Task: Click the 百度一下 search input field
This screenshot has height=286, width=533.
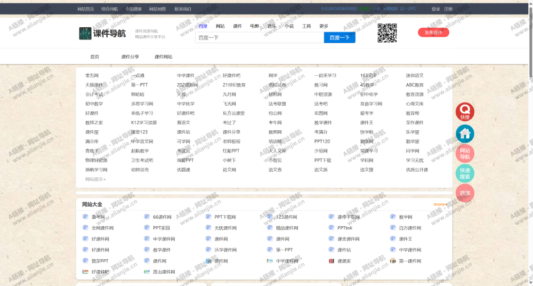Action: point(260,37)
